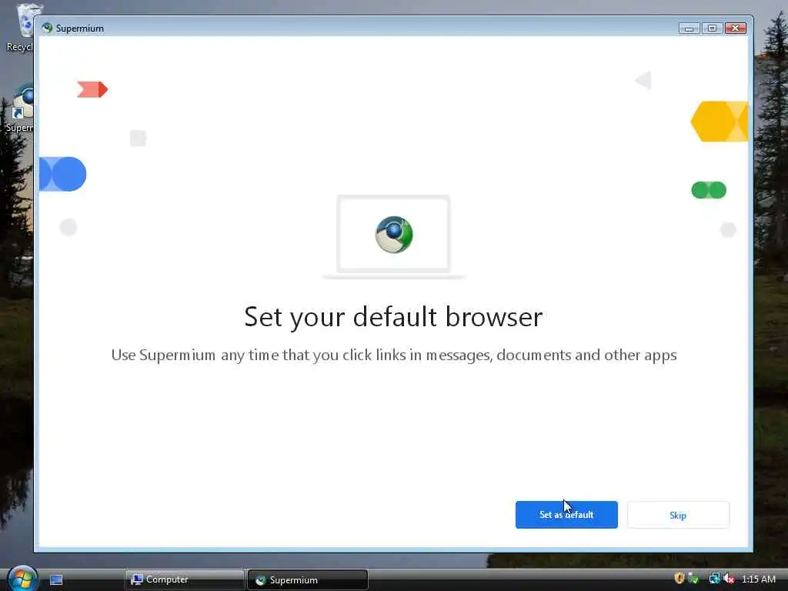This screenshot has width=788, height=591.
Task: Skip setting the default browser
Action: (x=678, y=515)
